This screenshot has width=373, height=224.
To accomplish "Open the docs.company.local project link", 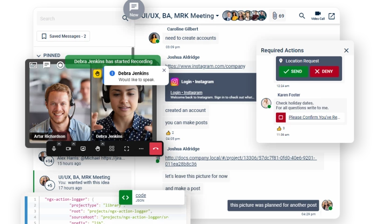I will (241, 161).
